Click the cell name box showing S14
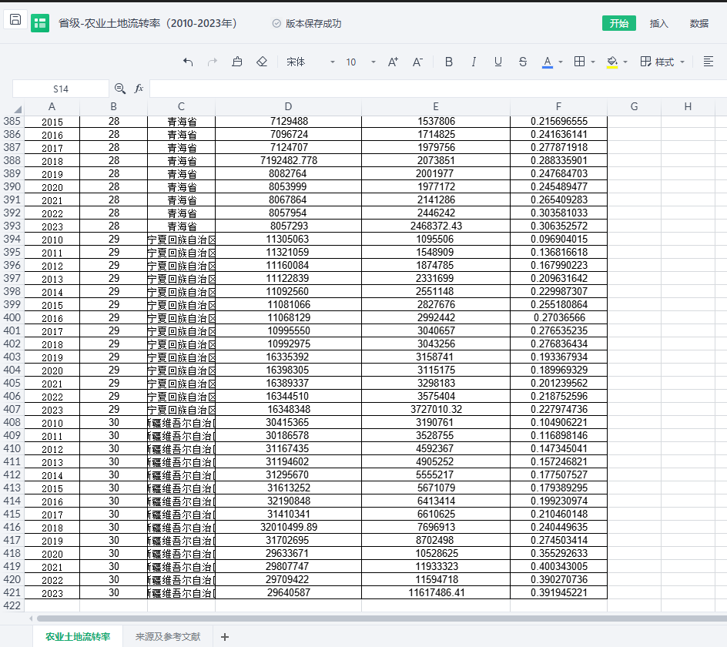727x647 pixels. 61,89
